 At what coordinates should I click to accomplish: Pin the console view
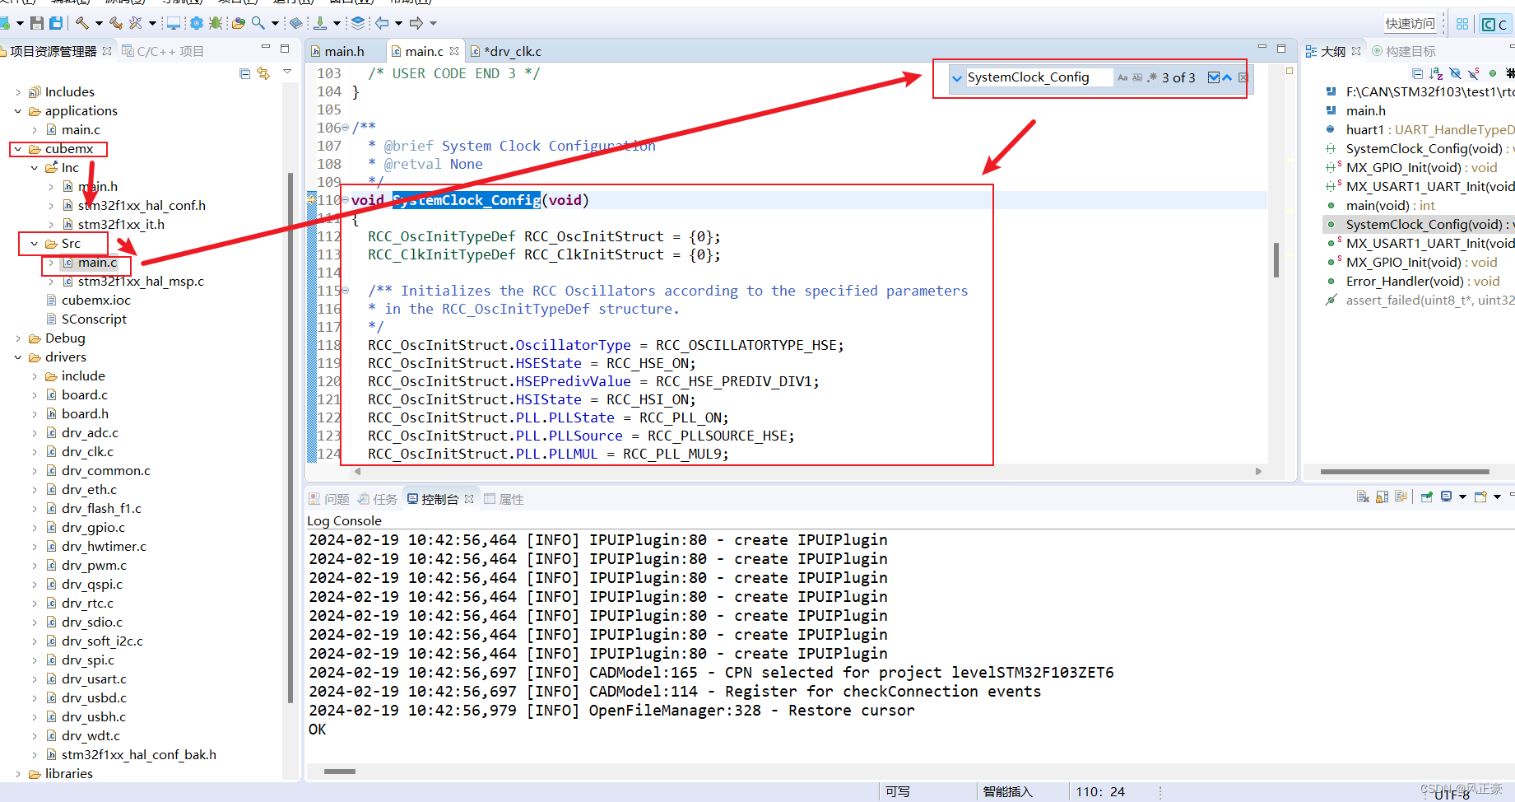1427,497
